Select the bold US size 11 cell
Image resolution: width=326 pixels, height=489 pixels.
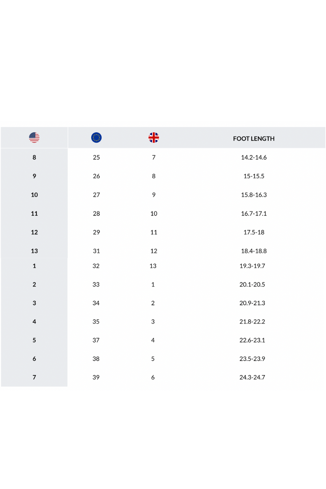pyautogui.click(x=34, y=214)
